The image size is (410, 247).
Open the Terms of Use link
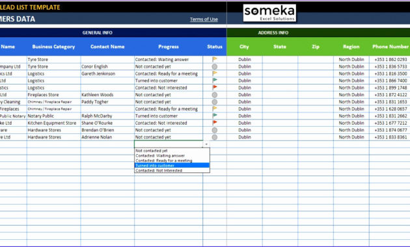204,19
